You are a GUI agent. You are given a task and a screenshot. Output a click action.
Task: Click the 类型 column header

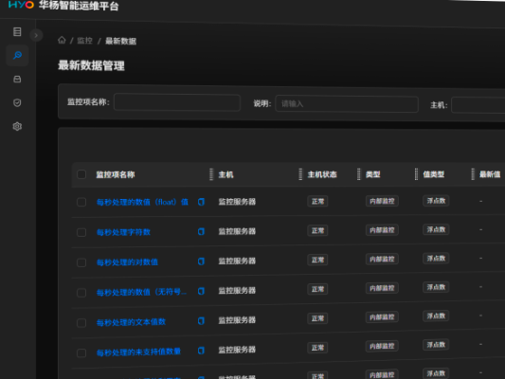tap(373, 174)
